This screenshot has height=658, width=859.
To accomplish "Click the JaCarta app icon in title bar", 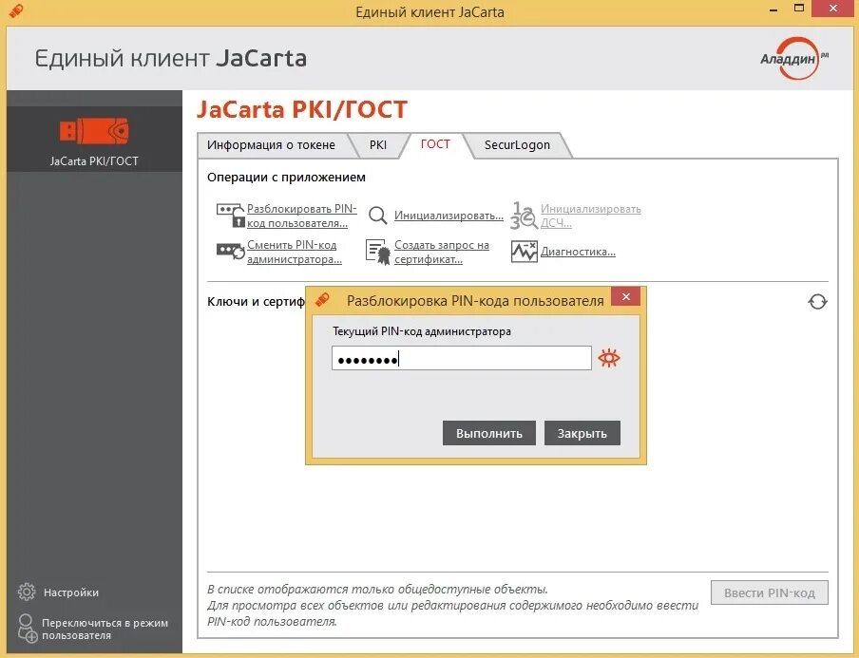I will 16,10.
